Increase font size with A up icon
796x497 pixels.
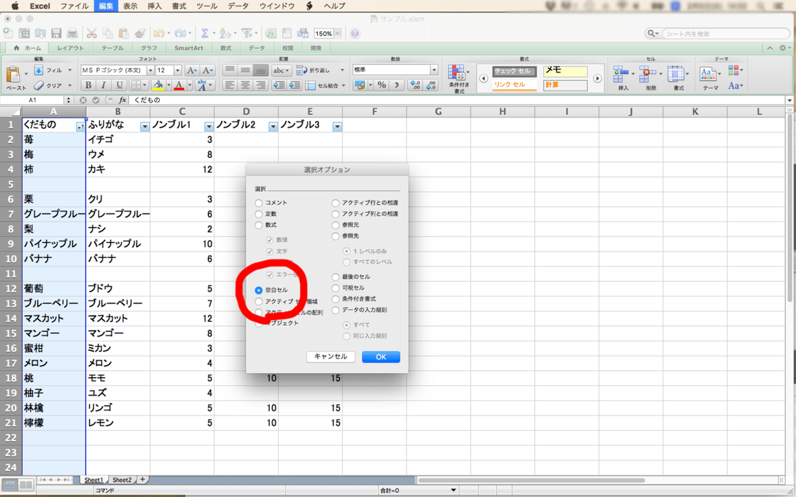pyautogui.click(x=192, y=70)
